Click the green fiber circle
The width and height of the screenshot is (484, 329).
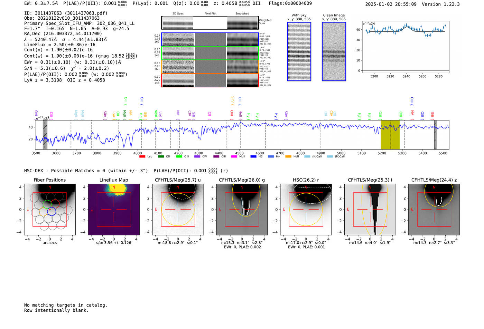point(47,204)
